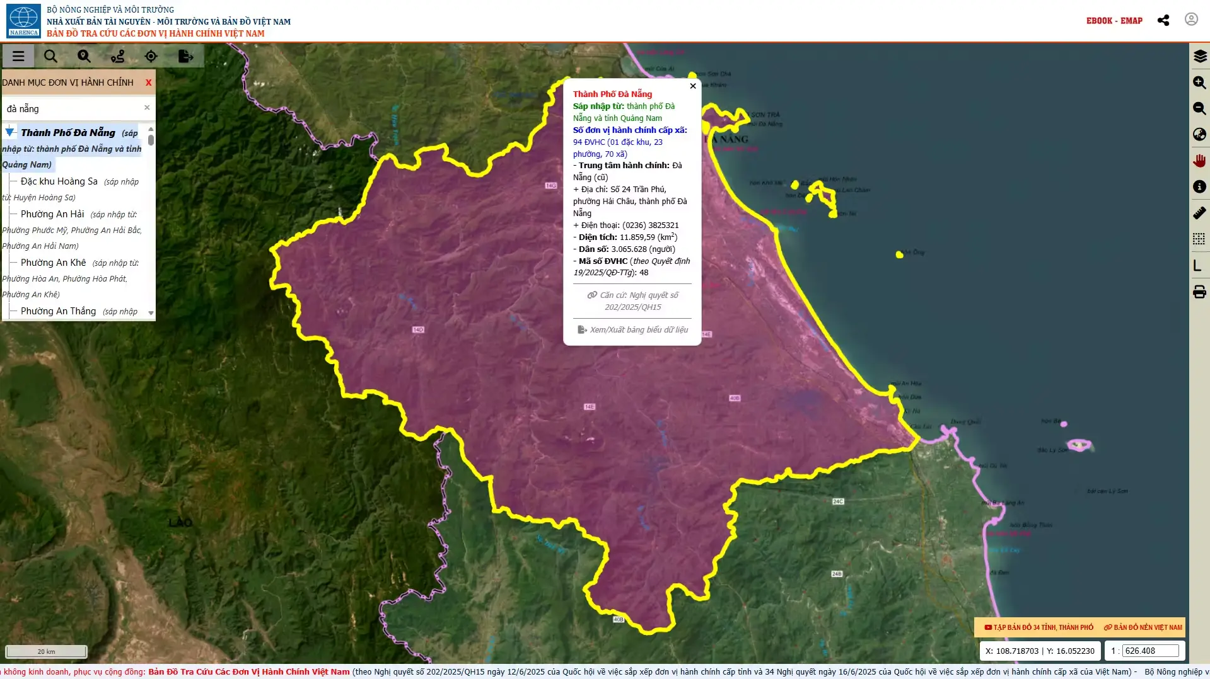Screen dimensions: 1210x679
Task: Close the Thành Phố Đà Nẵng info popup
Action: point(693,86)
